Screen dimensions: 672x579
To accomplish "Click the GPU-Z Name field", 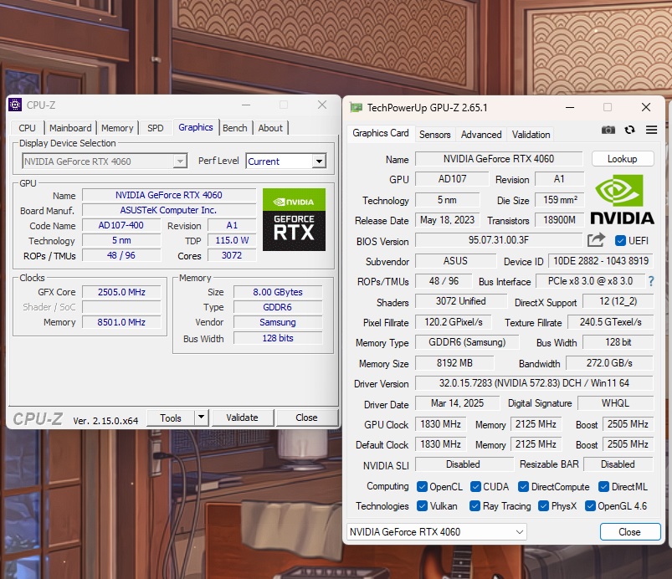I will coord(499,159).
